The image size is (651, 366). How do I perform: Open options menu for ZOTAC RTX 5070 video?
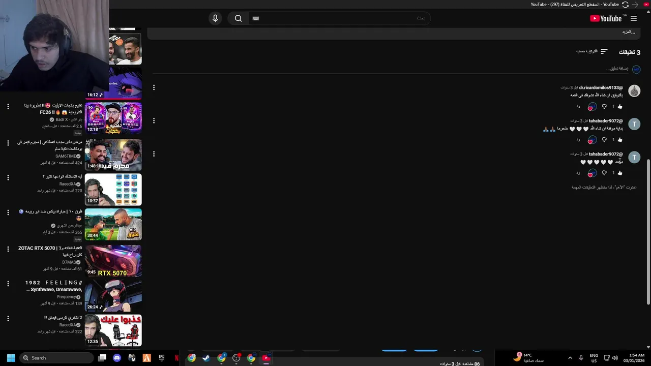point(8,249)
